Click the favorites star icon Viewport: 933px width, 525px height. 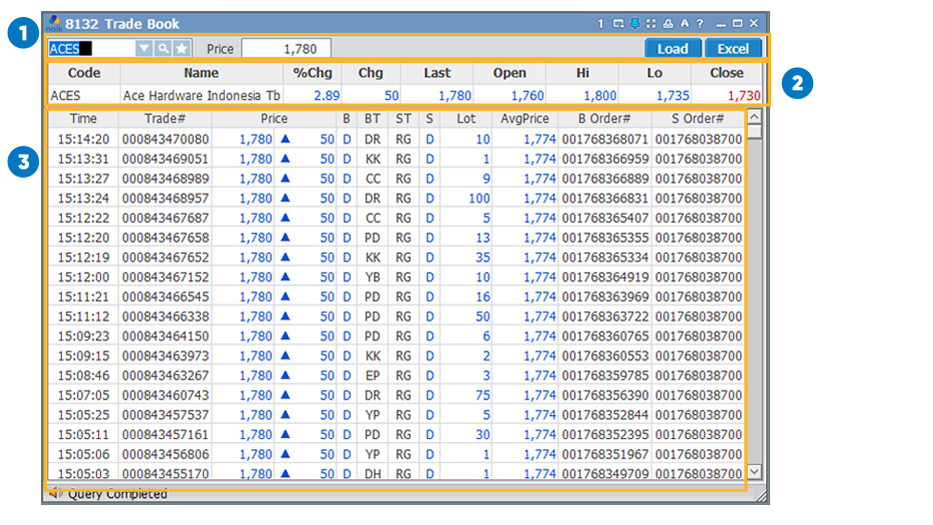(181, 48)
